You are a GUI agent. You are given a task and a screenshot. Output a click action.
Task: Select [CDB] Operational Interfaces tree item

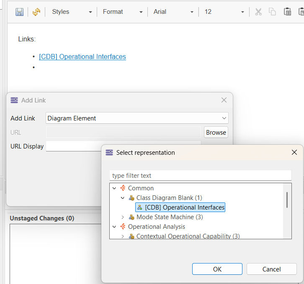(184, 207)
